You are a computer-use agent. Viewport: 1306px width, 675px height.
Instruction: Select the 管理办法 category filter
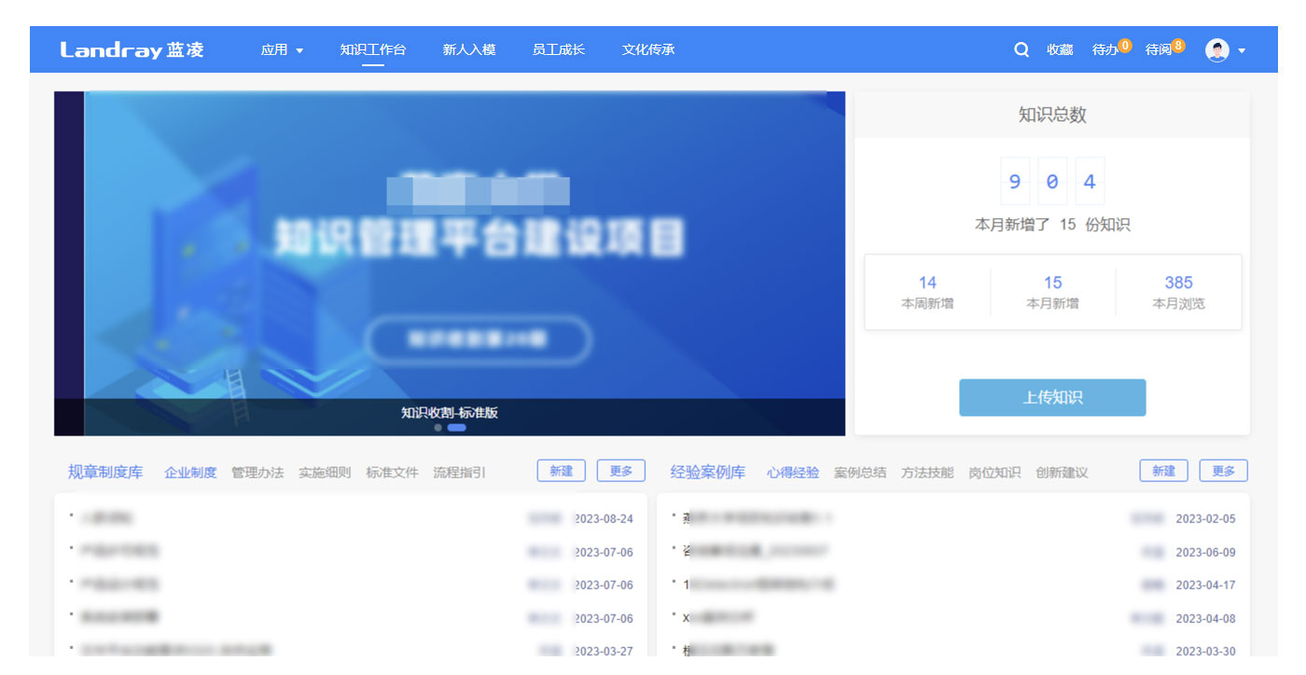click(257, 473)
